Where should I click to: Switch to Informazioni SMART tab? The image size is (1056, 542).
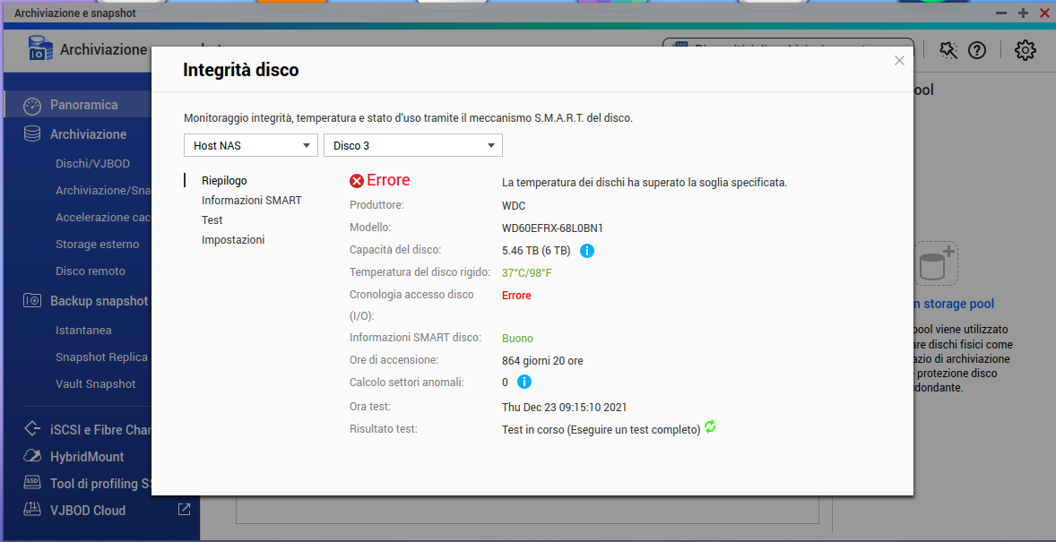[251, 201]
